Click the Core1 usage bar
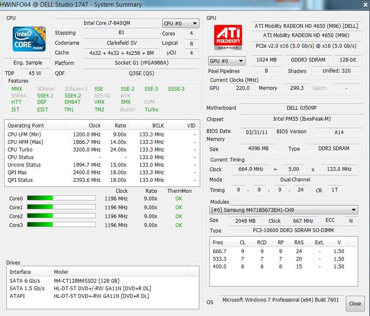 [61, 207]
